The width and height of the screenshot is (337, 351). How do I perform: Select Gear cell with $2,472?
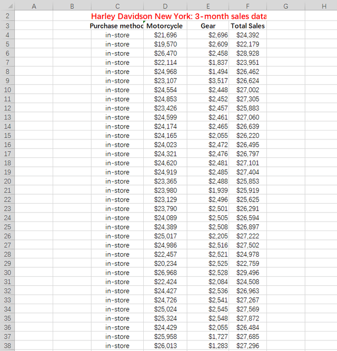208,145
